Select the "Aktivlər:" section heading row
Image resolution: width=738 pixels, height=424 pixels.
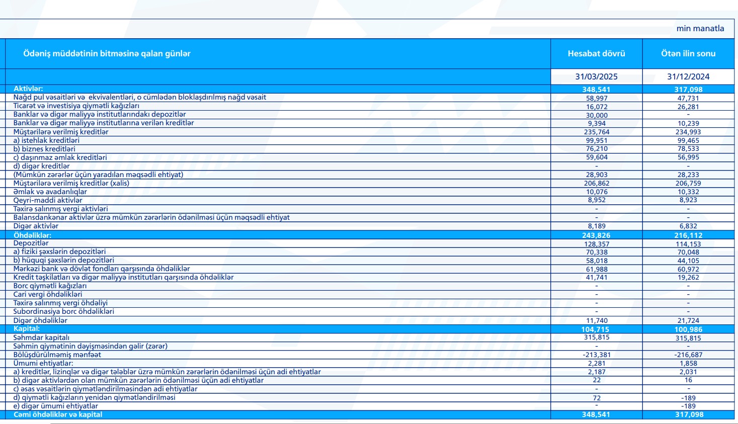pos(28,89)
